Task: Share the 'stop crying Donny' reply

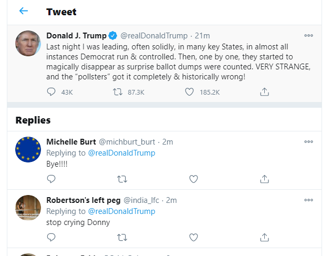Action: [x=264, y=237]
